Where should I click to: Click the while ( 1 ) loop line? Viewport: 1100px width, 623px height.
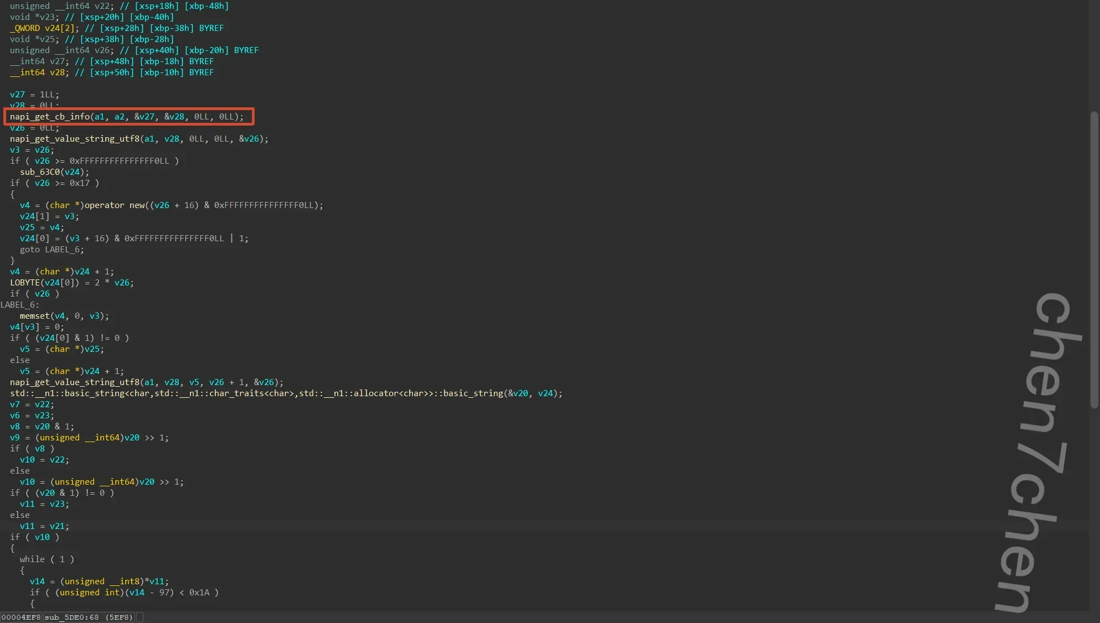pos(47,559)
